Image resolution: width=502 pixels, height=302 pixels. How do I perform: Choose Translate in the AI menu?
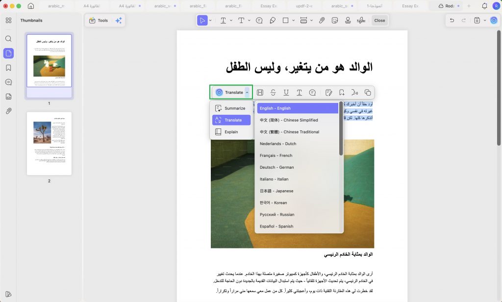pyautogui.click(x=231, y=120)
